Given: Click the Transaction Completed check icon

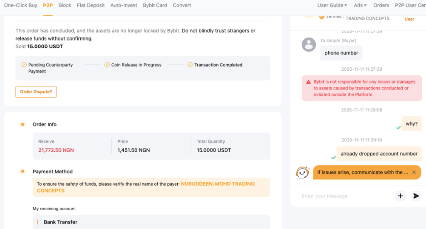Looking at the screenshot, I should [190, 64].
